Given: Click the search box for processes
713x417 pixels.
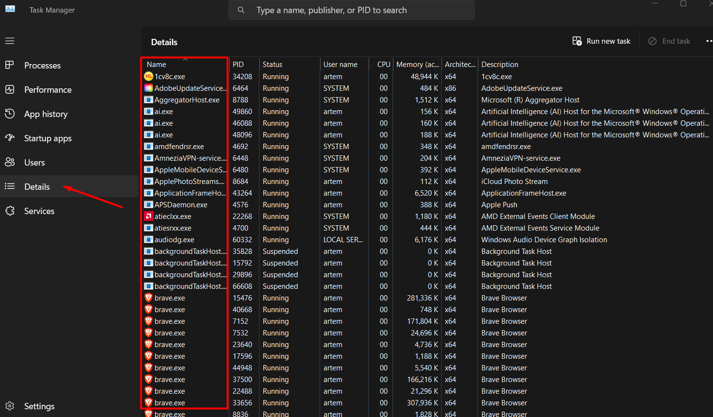Looking at the screenshot, I should [x=352, y=10].
